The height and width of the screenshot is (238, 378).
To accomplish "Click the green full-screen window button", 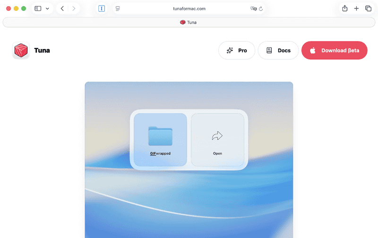I will (24, 8).
